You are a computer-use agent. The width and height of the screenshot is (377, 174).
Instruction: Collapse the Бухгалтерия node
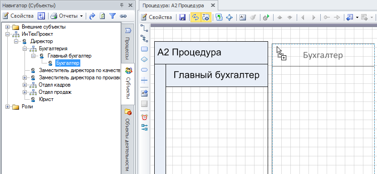24,49
